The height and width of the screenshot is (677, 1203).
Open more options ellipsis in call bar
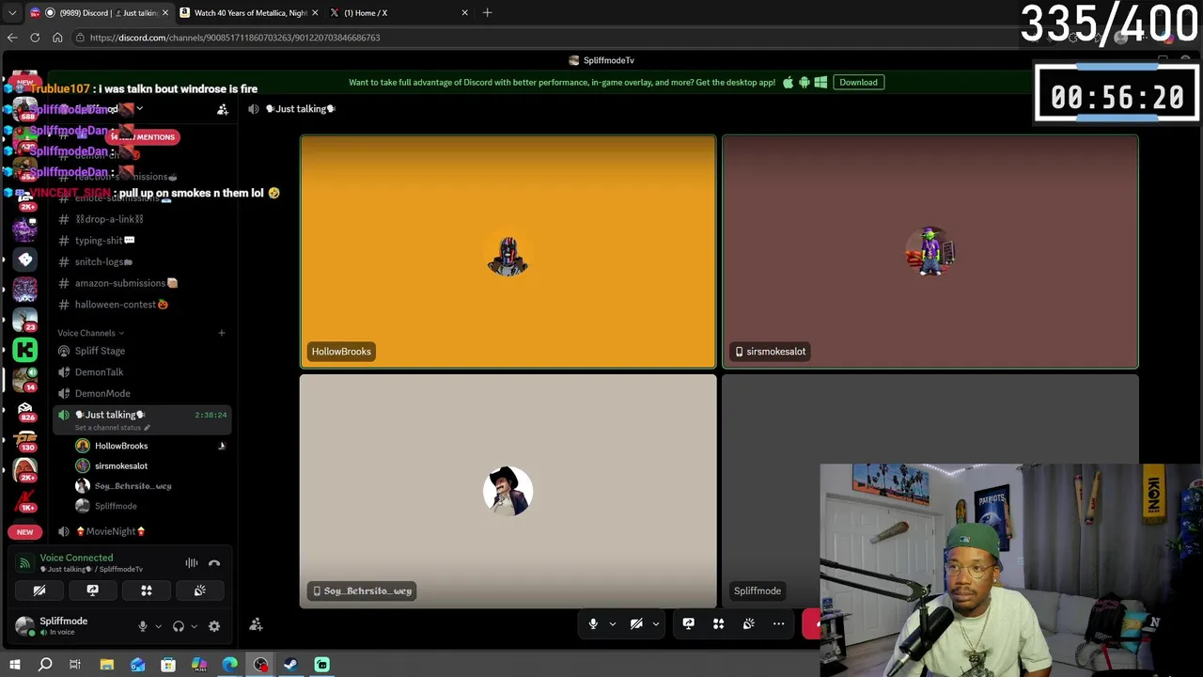[778, 623]
